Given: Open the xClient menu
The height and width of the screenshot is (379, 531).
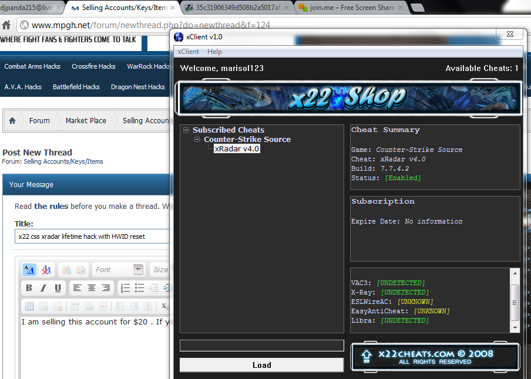Looking at the screenshot, I should coord(189,52).
